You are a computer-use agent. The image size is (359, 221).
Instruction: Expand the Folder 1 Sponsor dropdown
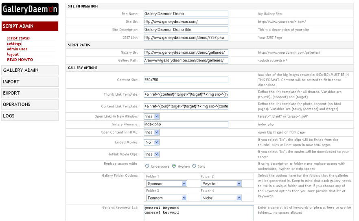(x=166, y=184)
